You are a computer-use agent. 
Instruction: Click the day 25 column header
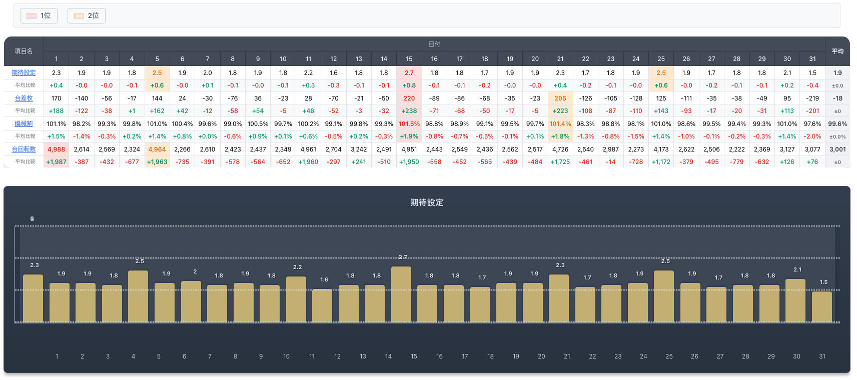click(x=661, y=59)
